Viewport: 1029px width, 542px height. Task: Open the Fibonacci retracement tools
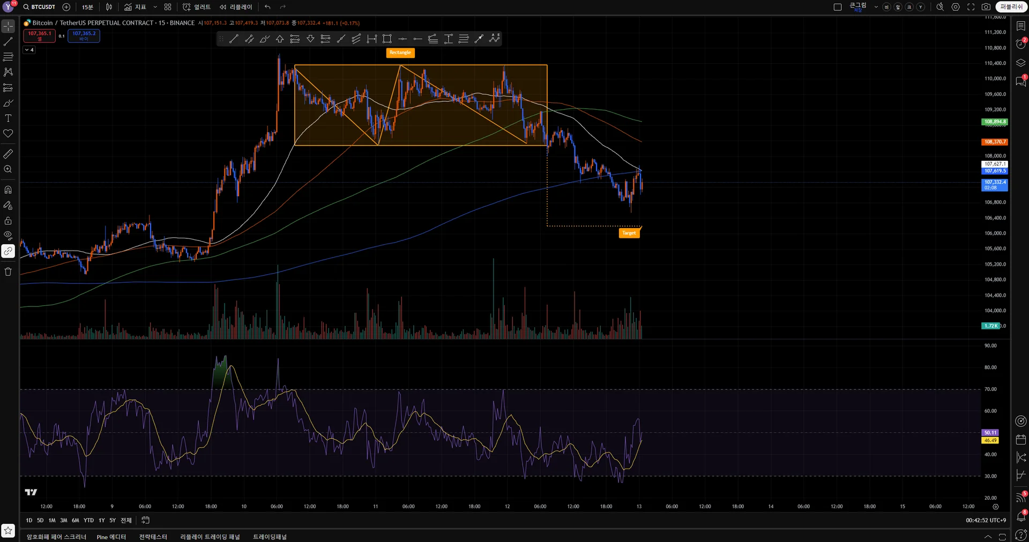8,57
